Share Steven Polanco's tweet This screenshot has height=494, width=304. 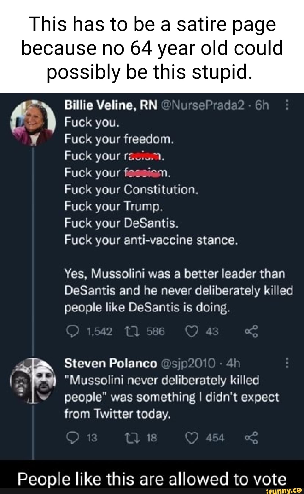click(251, 438)
